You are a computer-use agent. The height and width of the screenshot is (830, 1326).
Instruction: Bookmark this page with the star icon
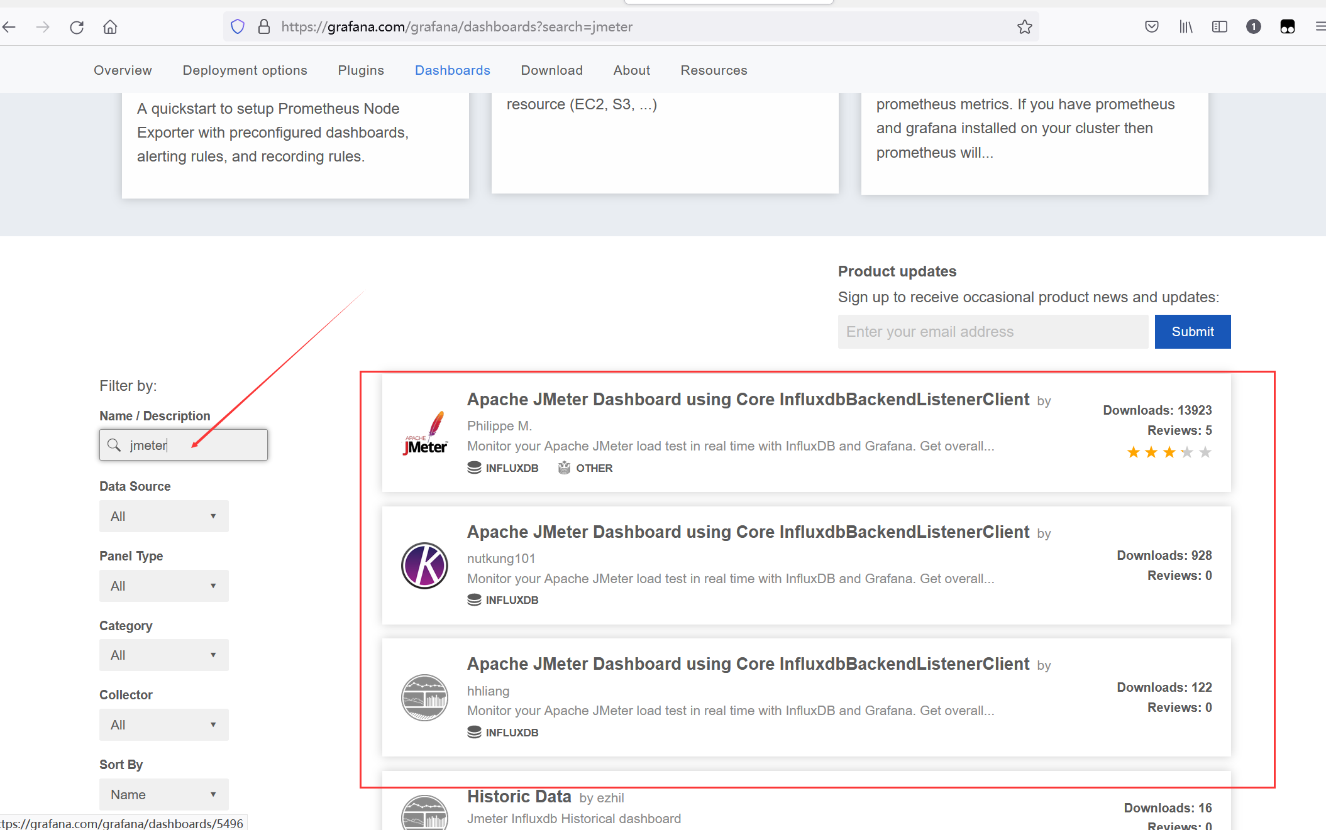1025,26
